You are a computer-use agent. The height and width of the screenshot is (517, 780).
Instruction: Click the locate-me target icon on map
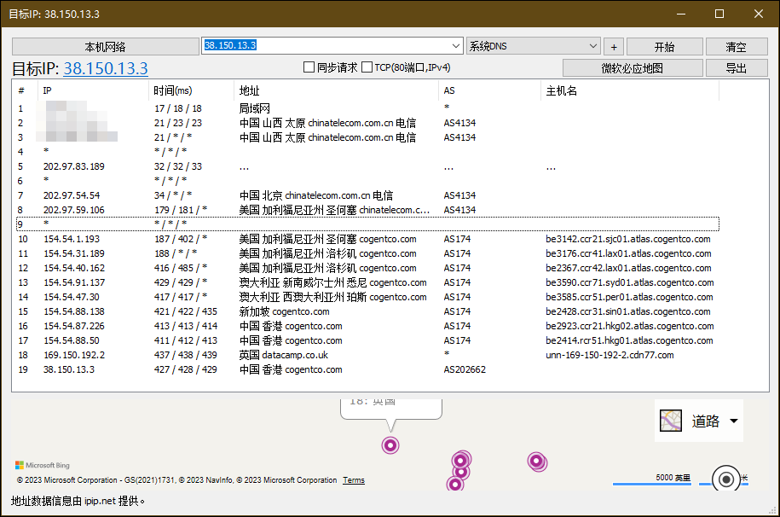point(725,479)
